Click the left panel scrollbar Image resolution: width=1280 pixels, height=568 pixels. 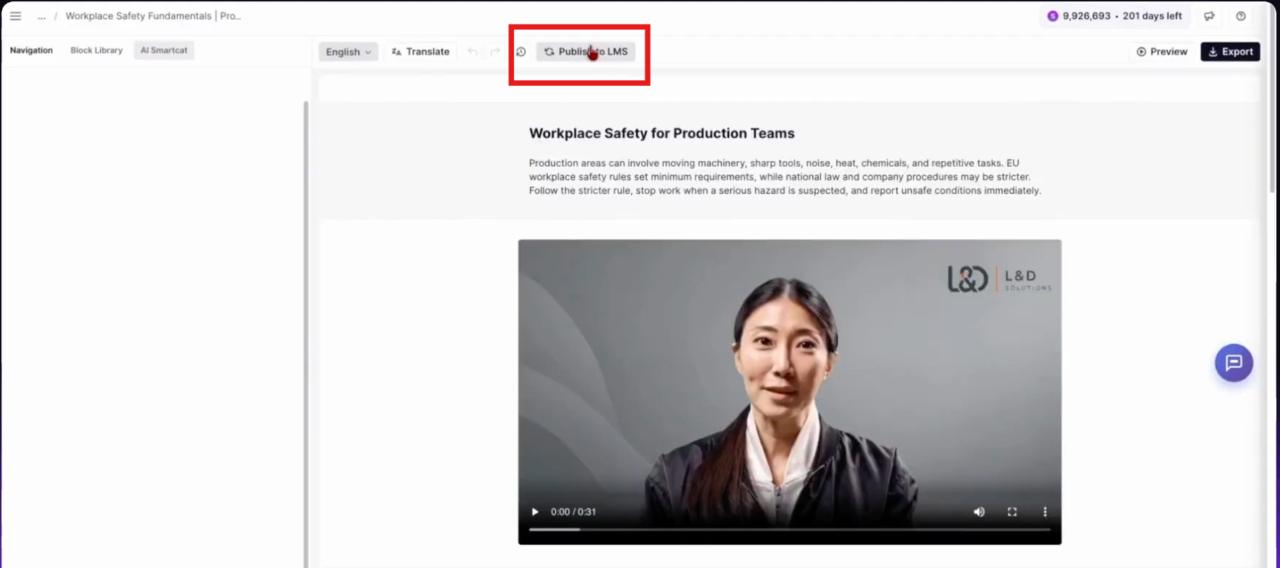point(305,334)
